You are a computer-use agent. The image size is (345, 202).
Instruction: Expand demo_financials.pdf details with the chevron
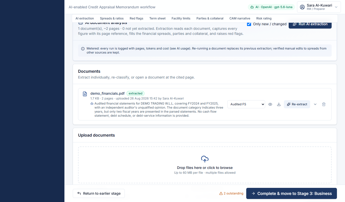(315, 104)
